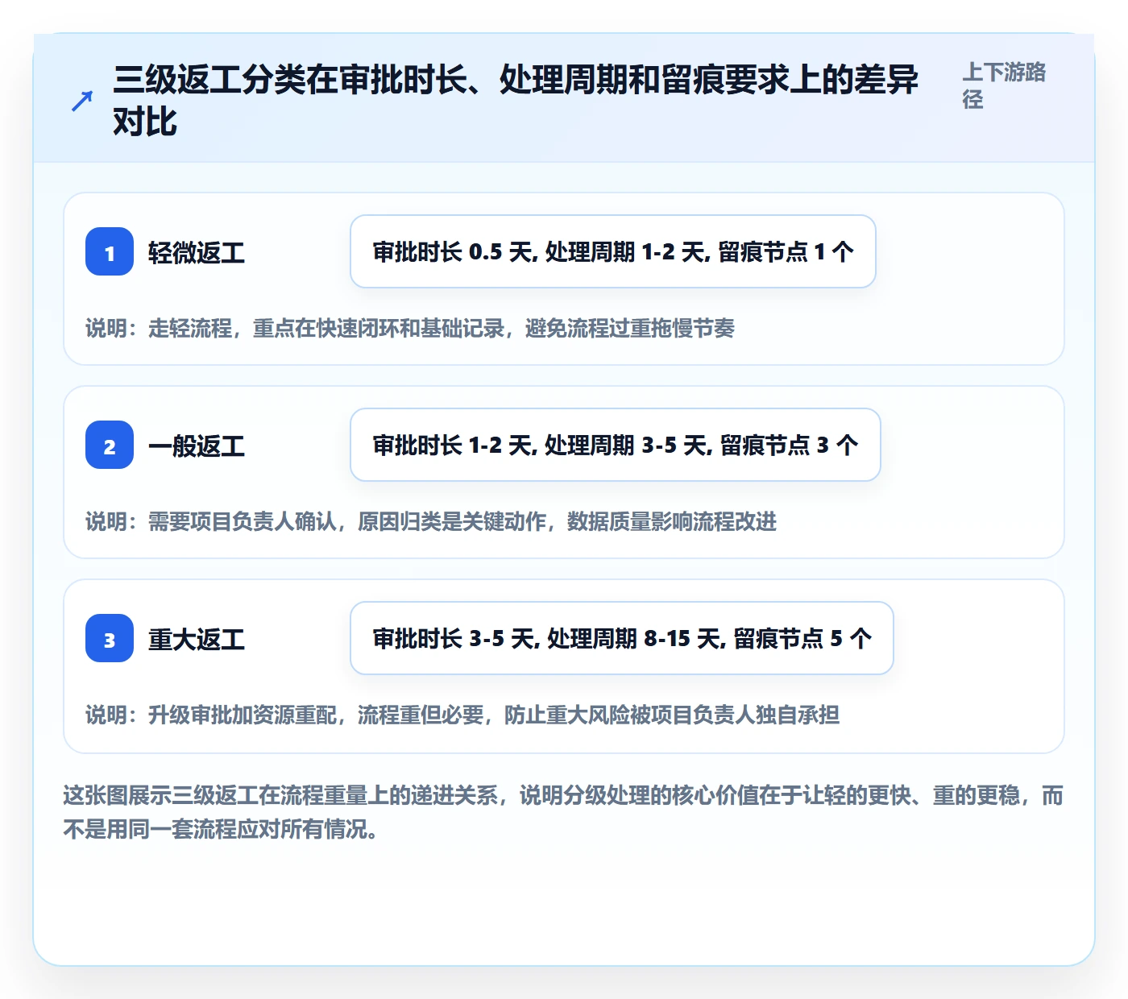The width and height of the screenshot is (1128, 999).
Task: Click the number 1 badge for 轻微返工
Action: click(110, 251)
